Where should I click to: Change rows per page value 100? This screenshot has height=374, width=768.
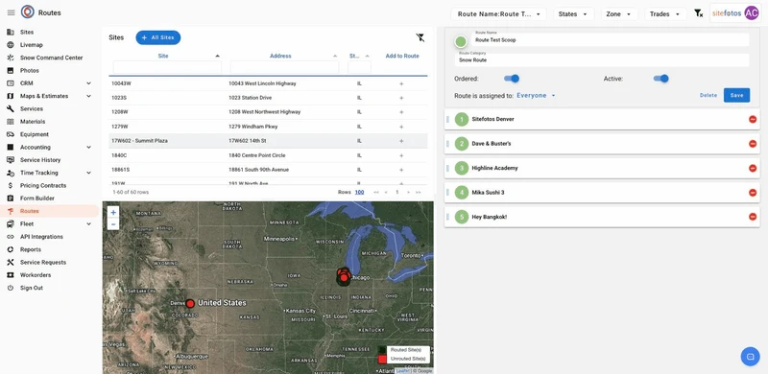pyautogui.click(x=359, y=192)
